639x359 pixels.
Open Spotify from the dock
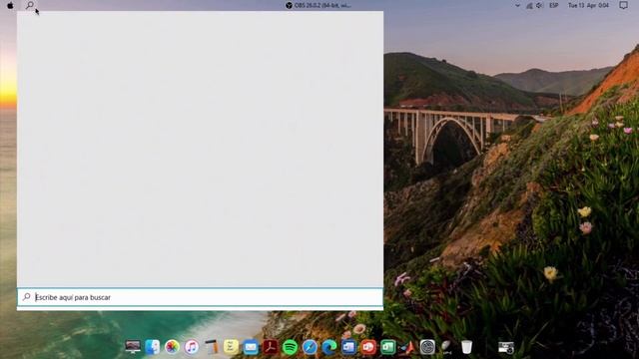pos(290,347)
